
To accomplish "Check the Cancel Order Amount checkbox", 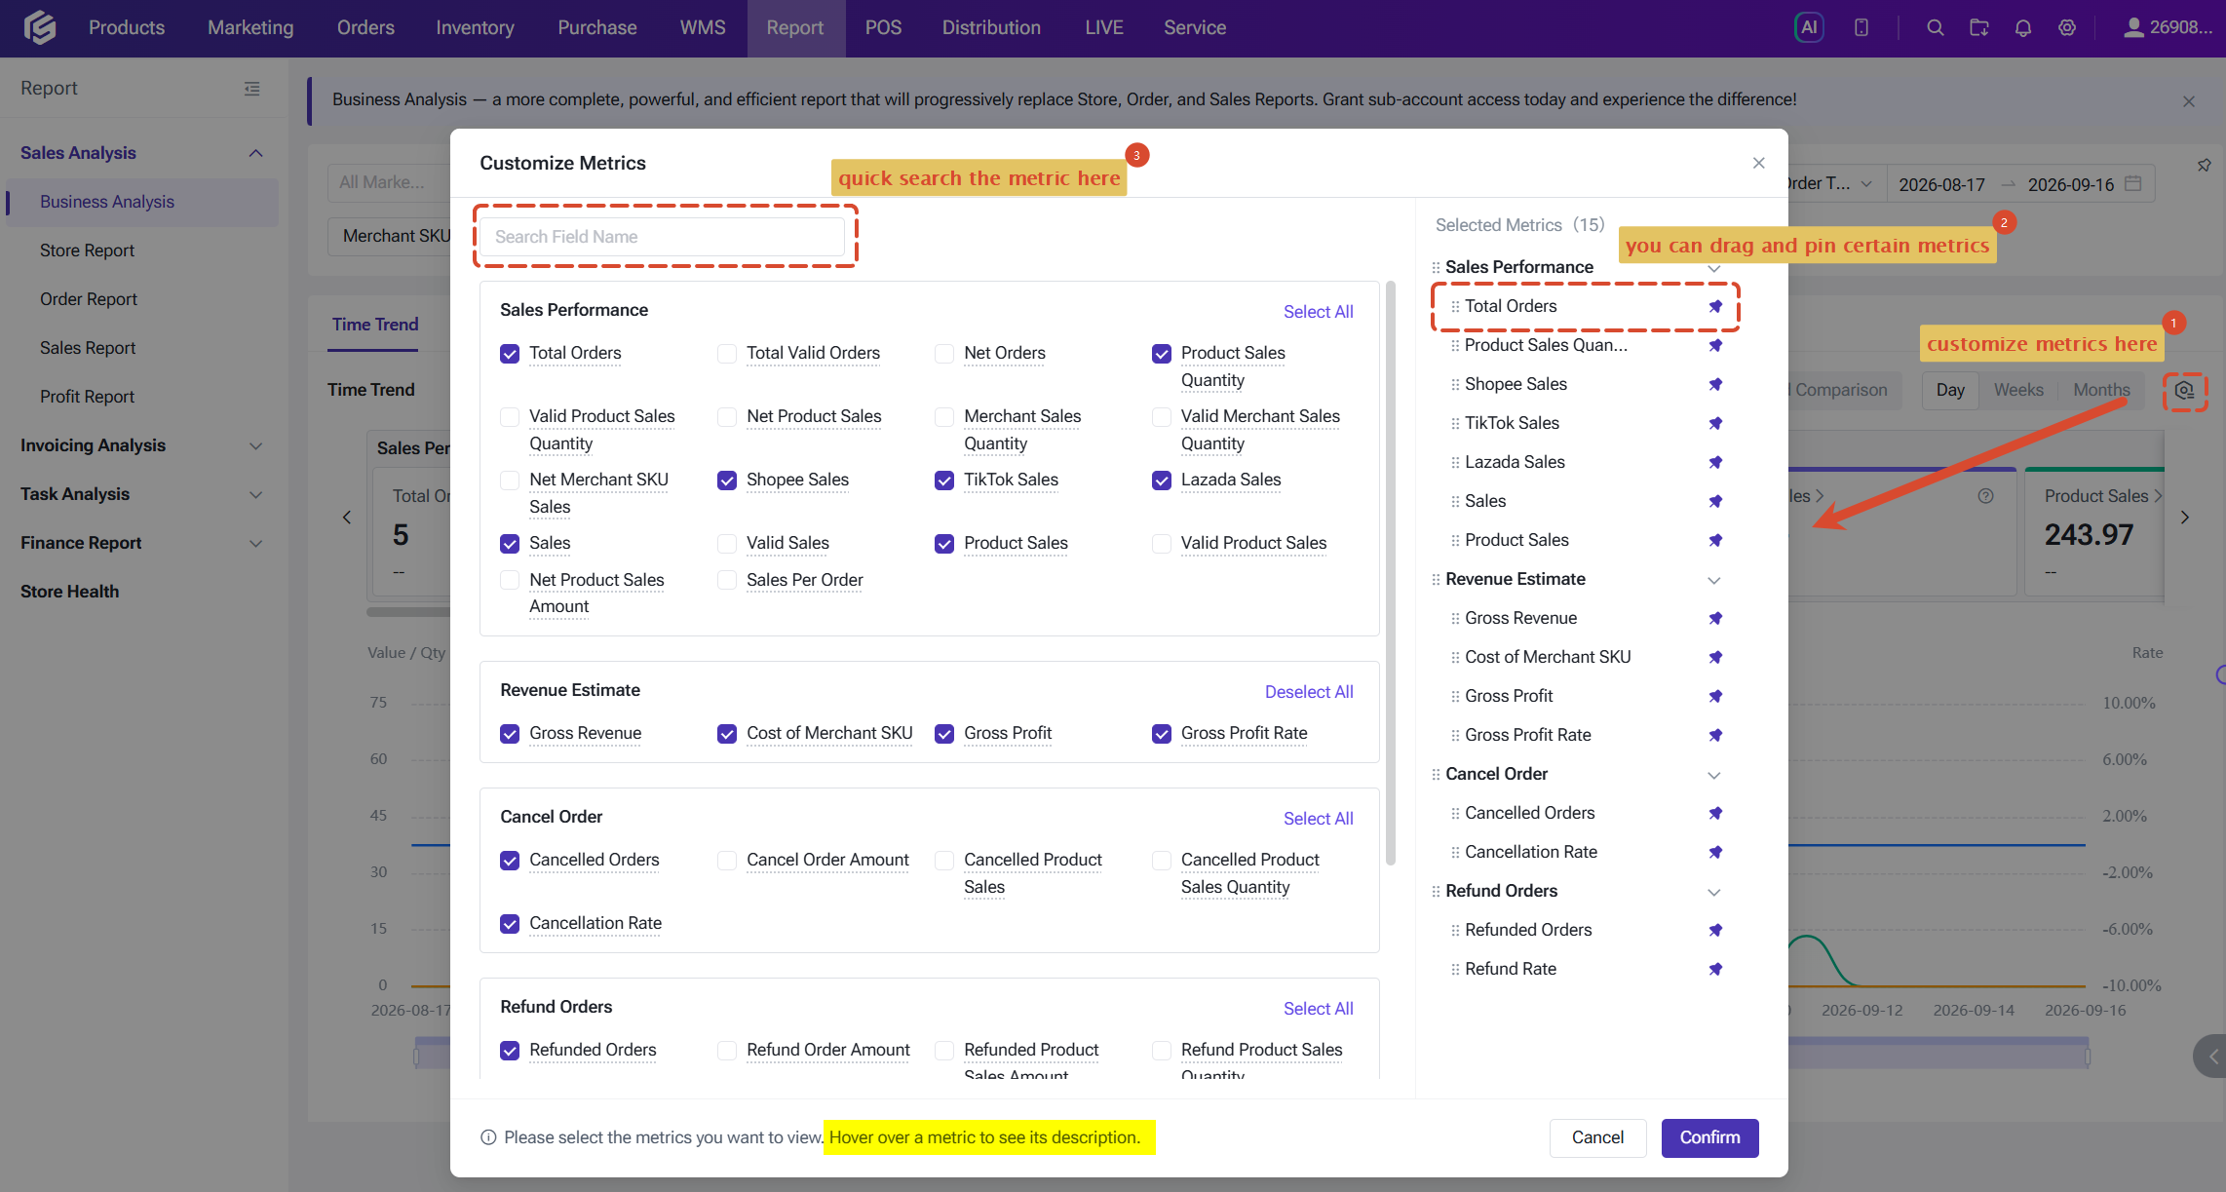I will point(726,861).
